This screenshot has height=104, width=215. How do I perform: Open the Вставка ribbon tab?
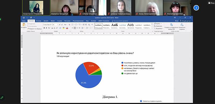pyautogui.click(x=39, y=21)
